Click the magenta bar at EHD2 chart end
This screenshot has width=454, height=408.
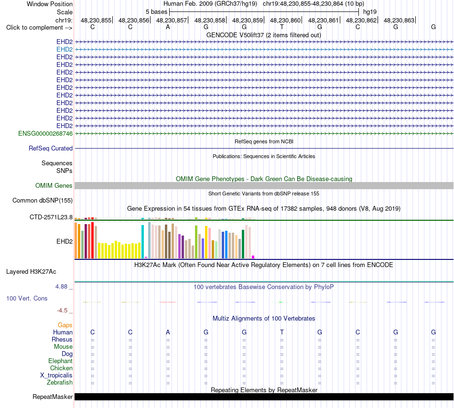[x=253, y=257]
